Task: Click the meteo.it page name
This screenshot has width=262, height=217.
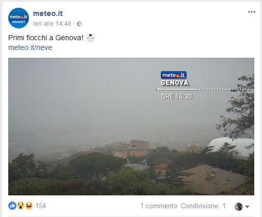Action: click(x=48, y=13)
